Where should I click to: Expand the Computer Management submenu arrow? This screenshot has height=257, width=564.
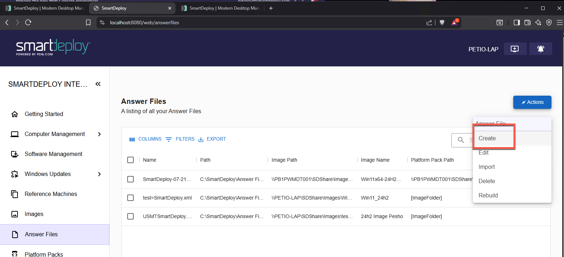click(99, 134)
